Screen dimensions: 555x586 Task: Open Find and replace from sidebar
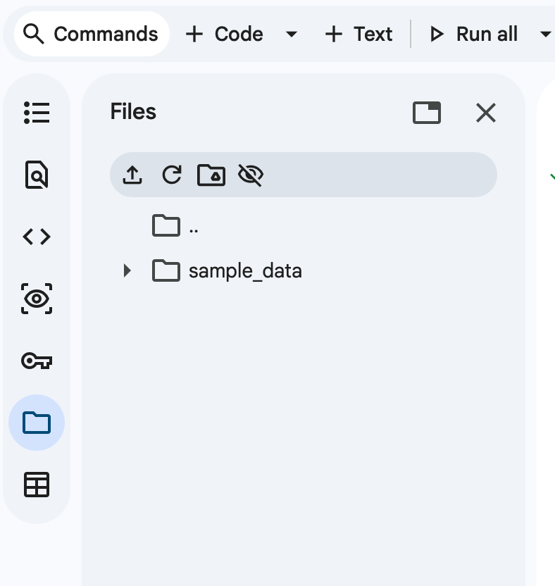(x=37, y=175)
